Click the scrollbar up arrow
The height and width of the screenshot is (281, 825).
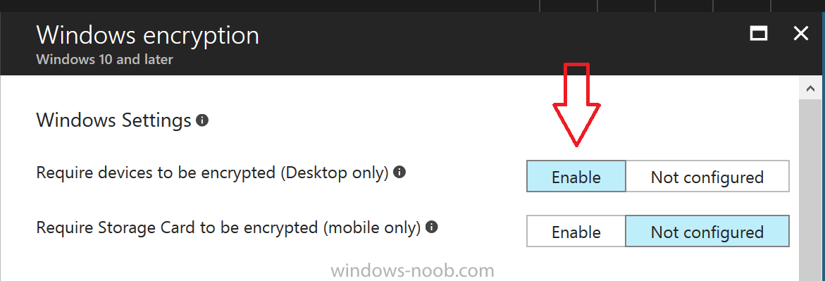(x=811, y=89)
